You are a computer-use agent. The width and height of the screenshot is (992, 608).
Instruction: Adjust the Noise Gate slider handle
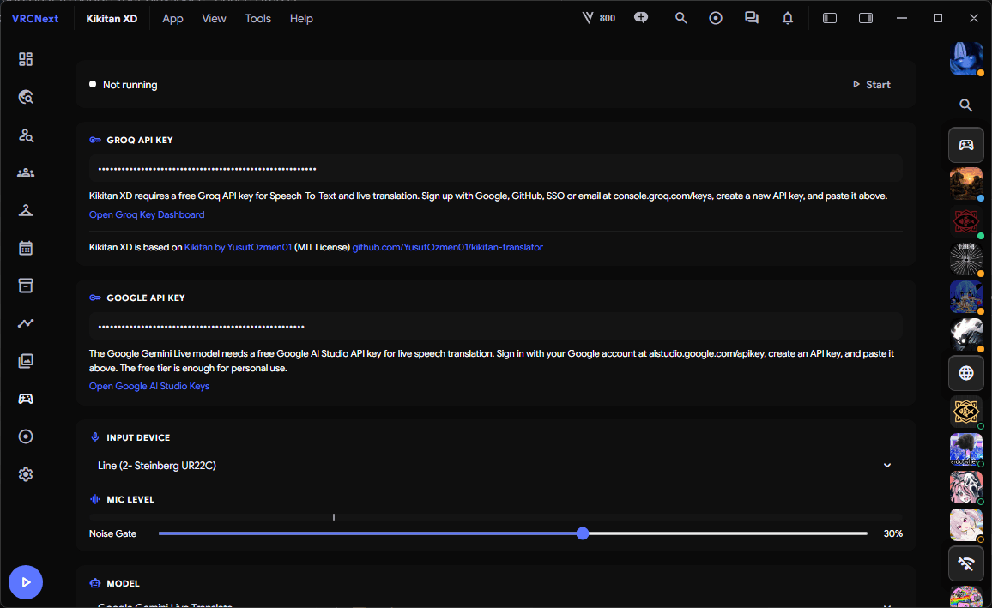click(583, 533)
